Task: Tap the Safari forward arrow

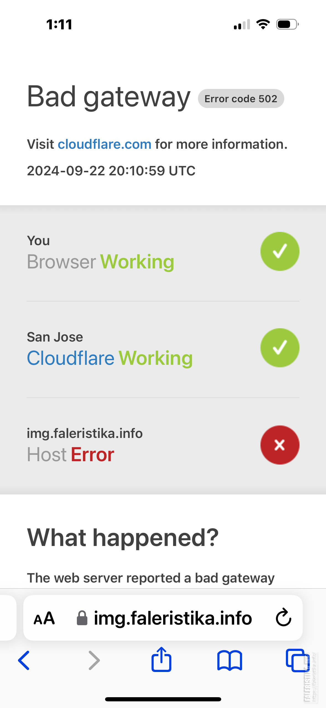Action: (x=94, y=660)
